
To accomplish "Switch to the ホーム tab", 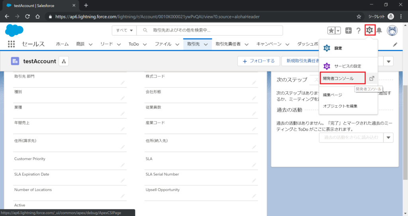I will pyautogui.click(x=62, y=44).
